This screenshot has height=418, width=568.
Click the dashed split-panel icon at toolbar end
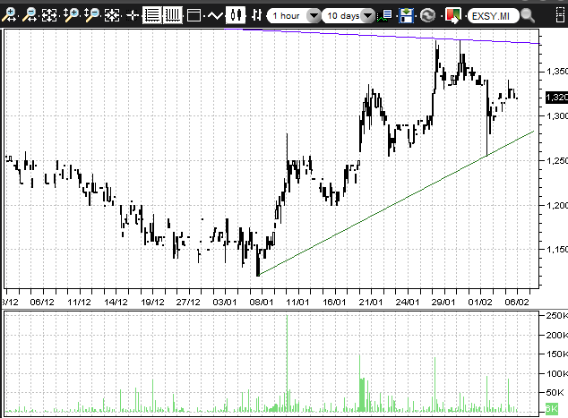pyautogui.click(x=561, y=15)
